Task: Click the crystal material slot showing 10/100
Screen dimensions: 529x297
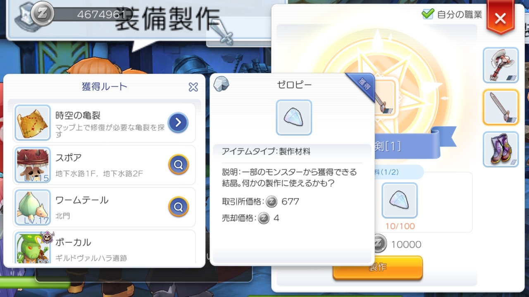Action: tap(400, 200)
